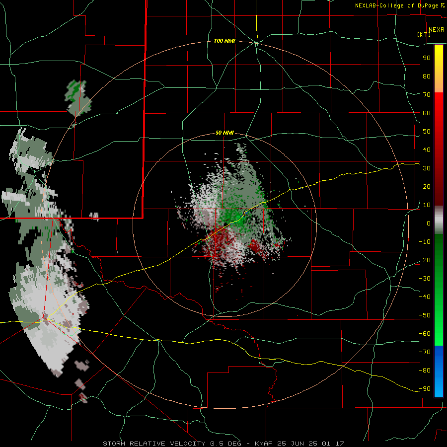Image resolution: width=447 pixels, height=447 pixels.
Task: Click the -10 value on velocity scale
Action: (x=425, y=242)
